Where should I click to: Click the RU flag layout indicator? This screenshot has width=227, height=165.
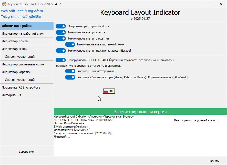pos(109,91)
